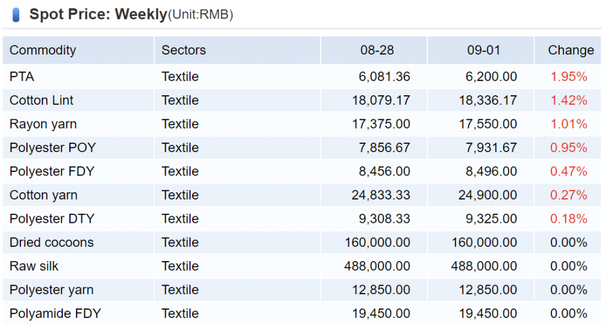This screenshot has height=330, width=613.
Task: Select Polyamide FDY commodity
Action: pos(55,313)
